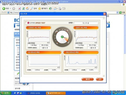The image size is (126, 95).
Task: Expand the Mail button dropdown arrow
Action: (x=57, y=9)
